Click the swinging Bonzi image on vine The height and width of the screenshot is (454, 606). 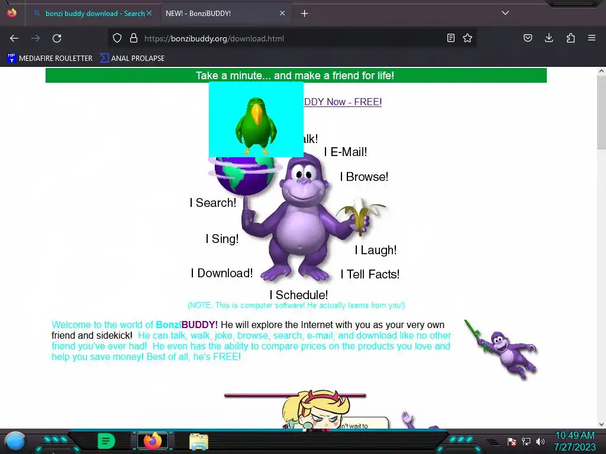coord(501,349)
